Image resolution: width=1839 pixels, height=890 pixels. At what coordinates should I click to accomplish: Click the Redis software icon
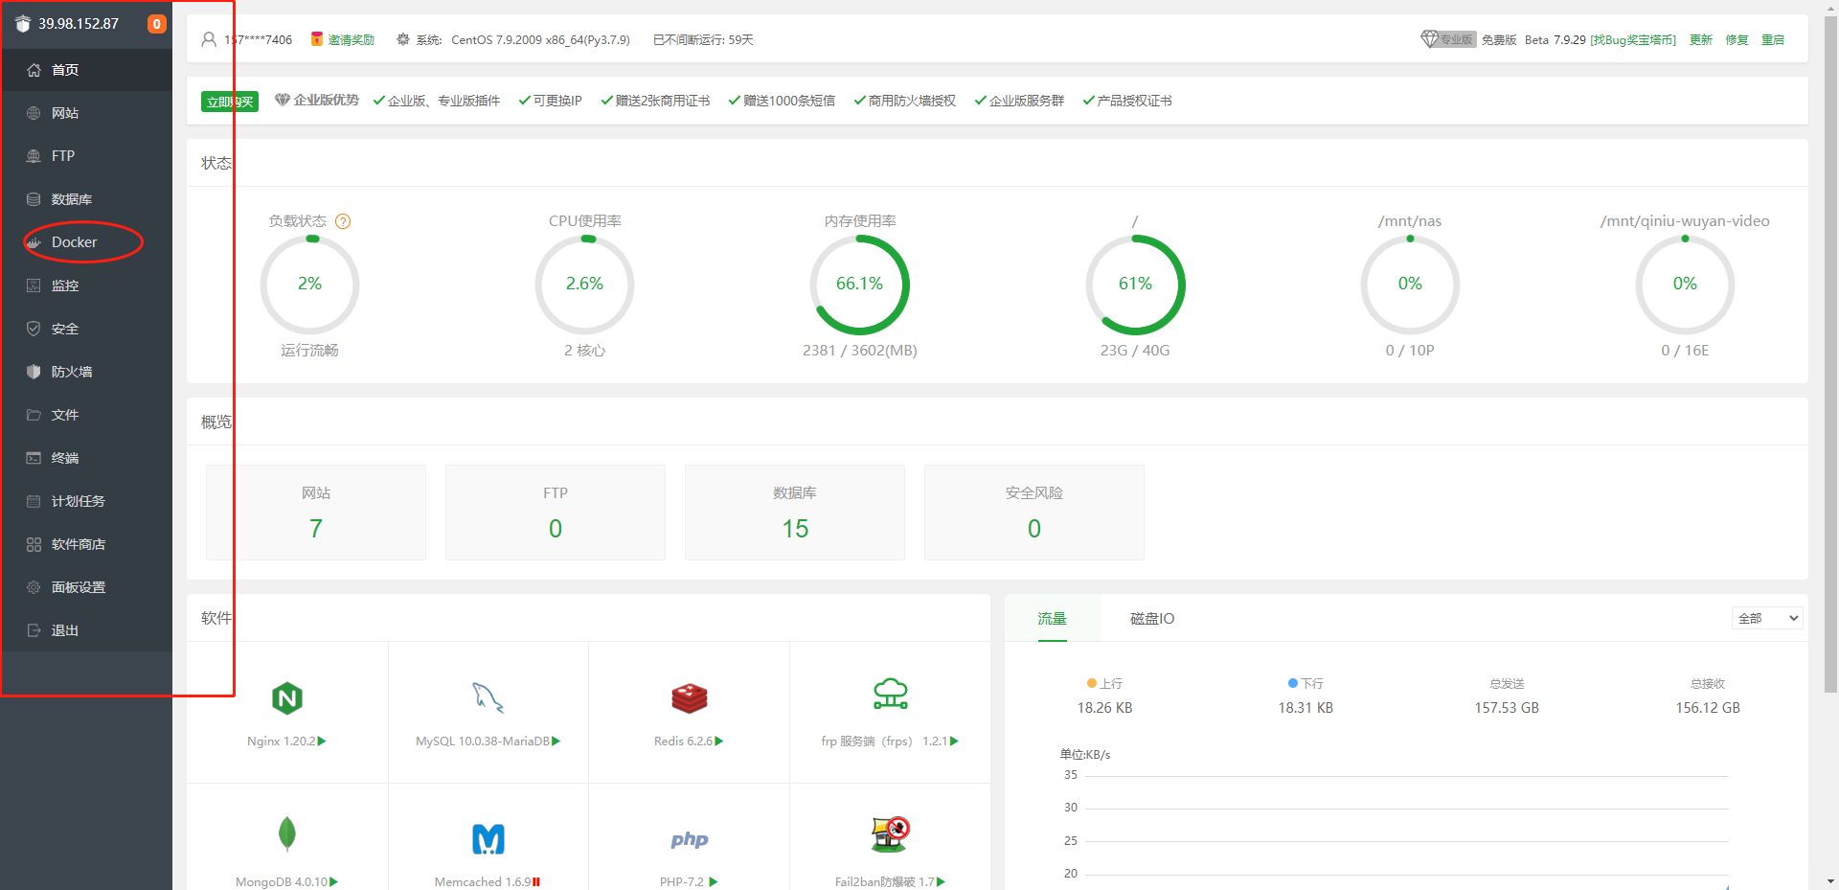(x=690, y=698)
